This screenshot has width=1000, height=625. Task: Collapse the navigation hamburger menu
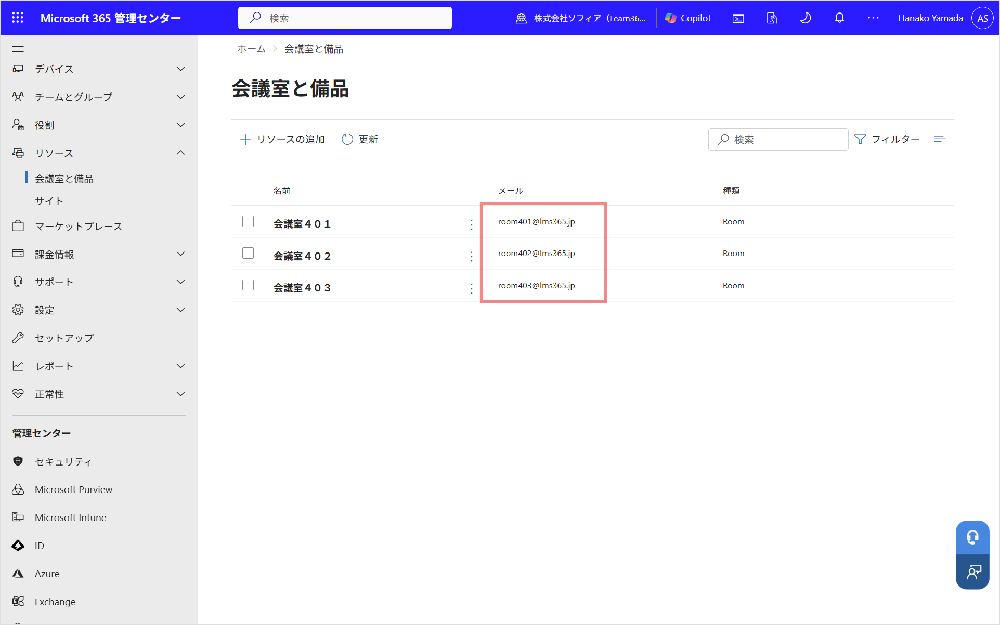(x=18, y=49)
